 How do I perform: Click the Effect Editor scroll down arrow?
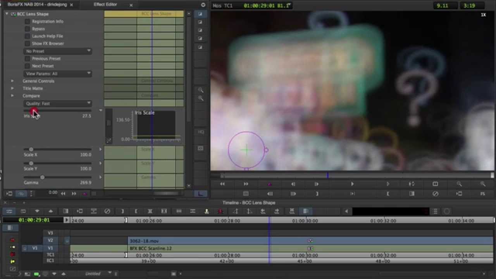(189, 186)
